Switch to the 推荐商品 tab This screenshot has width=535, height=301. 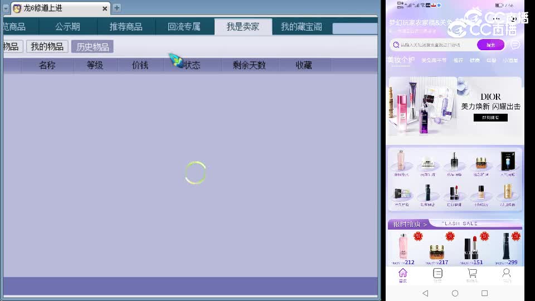click(x=126, y=27)
